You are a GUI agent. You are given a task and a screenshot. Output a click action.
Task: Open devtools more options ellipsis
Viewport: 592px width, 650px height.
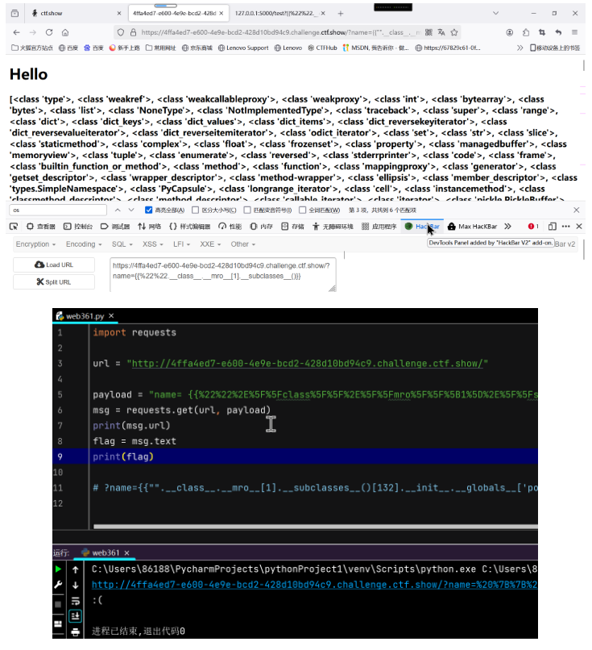coord(566,227)
